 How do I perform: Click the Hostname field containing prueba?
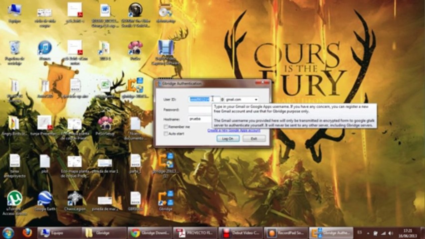(x=200, y=119)
